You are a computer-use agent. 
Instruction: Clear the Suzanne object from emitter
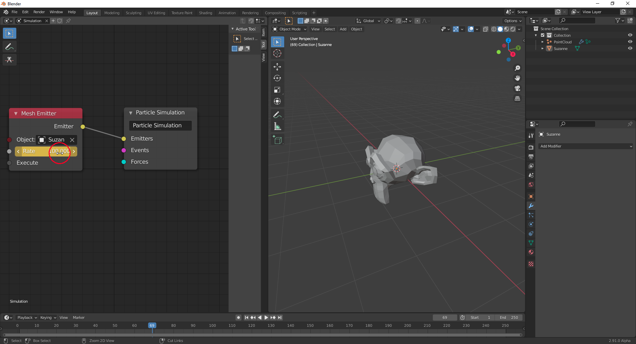point(72,140)
